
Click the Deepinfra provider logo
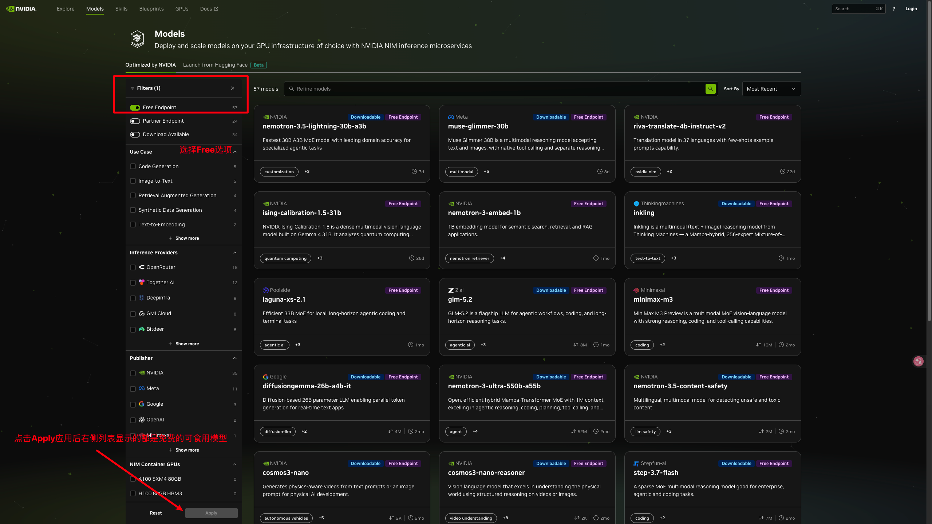(142, 298)
